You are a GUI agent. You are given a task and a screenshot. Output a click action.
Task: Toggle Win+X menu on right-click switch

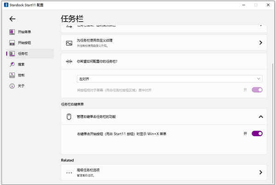(x=257, y=133)
